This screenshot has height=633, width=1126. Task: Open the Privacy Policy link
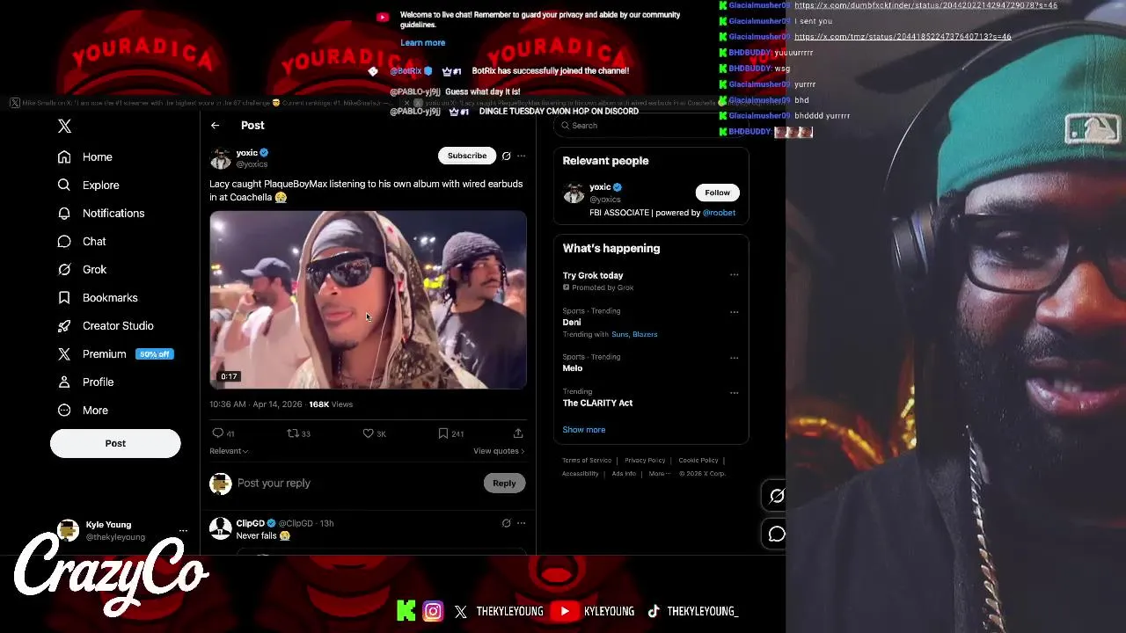(645, 461)
